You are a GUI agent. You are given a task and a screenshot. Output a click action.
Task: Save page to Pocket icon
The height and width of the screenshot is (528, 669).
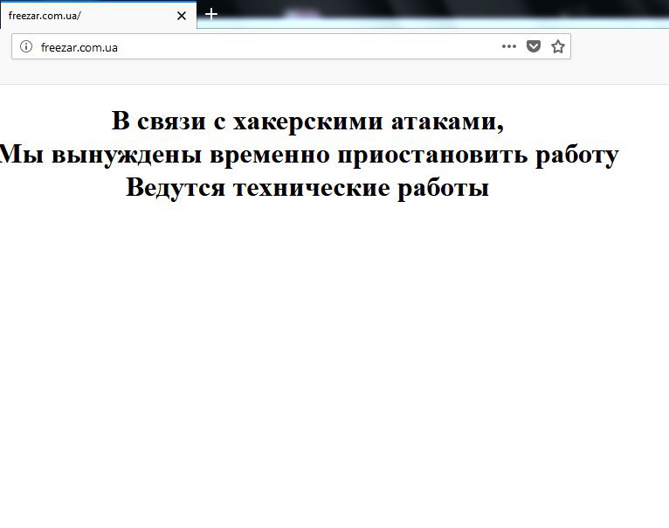[534, 46]
